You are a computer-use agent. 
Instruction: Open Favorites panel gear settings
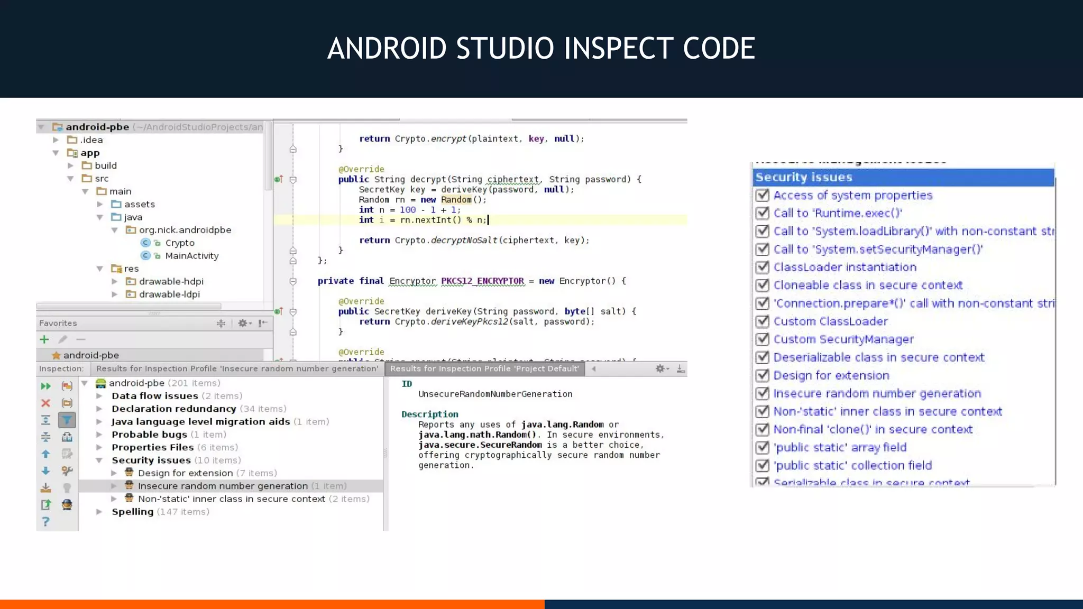(x=243, y=323)
